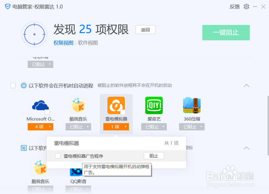Open the 反馈 feedback link
Screen dimensions: 269x194
tap(235, 7)
